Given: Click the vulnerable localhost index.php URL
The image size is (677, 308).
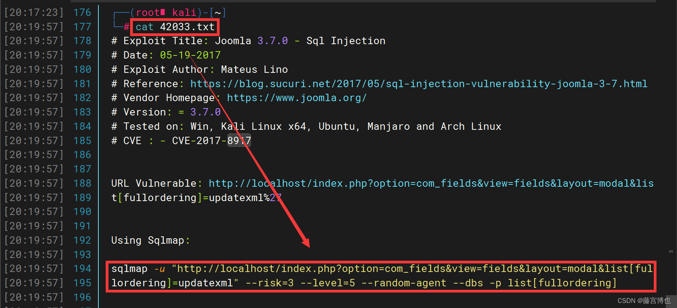Looking at the screenshot, I should [431, 183].
